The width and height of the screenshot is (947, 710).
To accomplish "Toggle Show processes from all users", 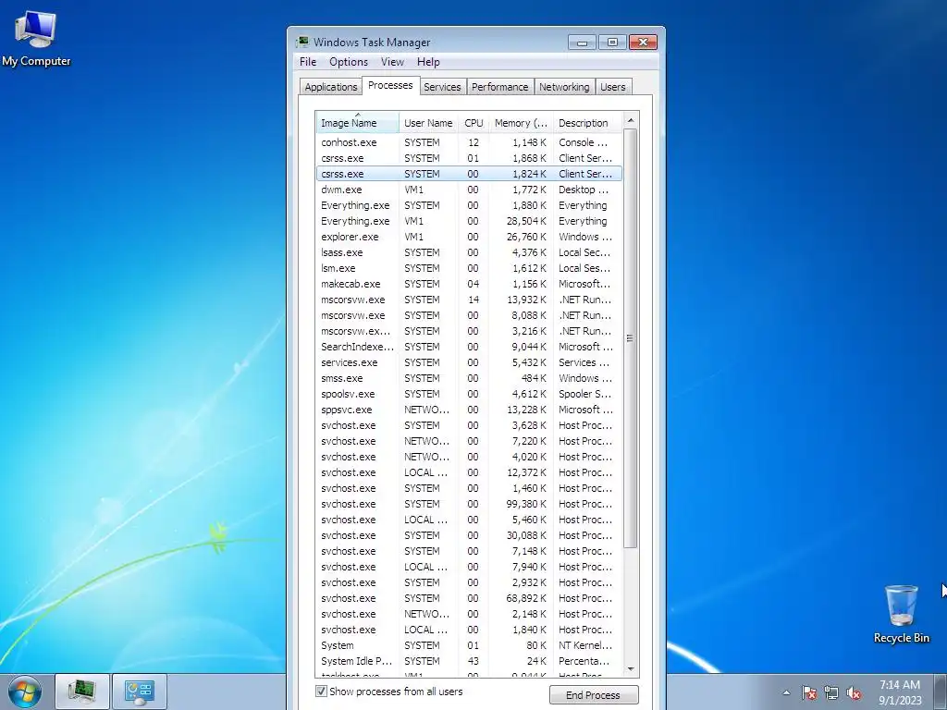I will pyautogui.click(x=321, y=692).
